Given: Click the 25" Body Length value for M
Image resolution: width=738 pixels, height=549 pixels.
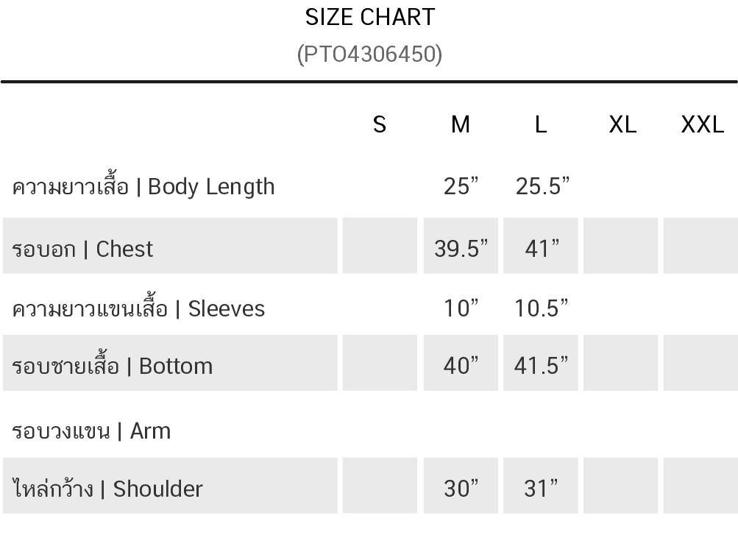Looking at the screenshot, I should (461, 186).
